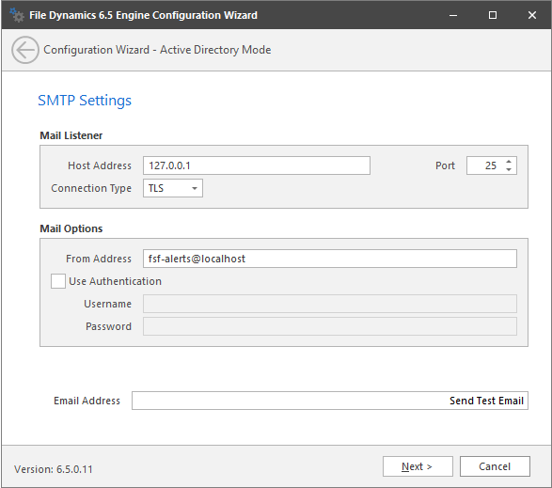Maximize the wizard window

click(493, 15)
